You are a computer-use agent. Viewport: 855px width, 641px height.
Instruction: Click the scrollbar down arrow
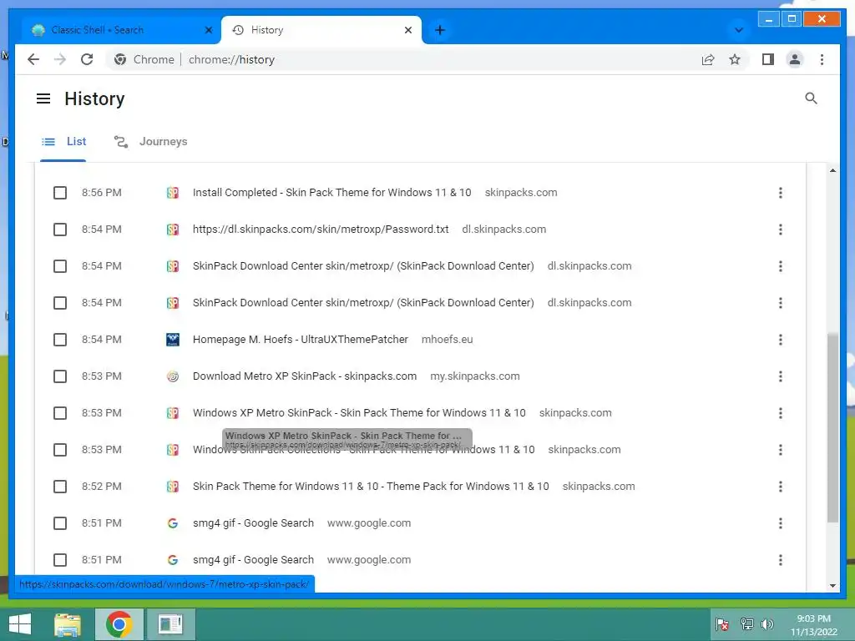(x=832, y=585)
